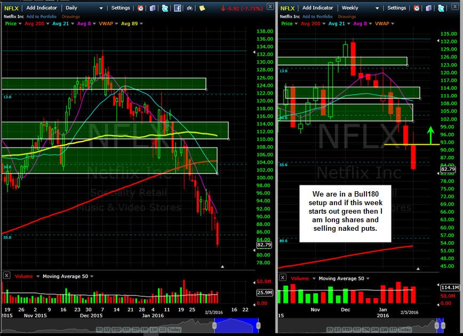Click the Twitter share icon on the daily chart
The width and height of the screenshot is (463, 336).
coord(165,9)
